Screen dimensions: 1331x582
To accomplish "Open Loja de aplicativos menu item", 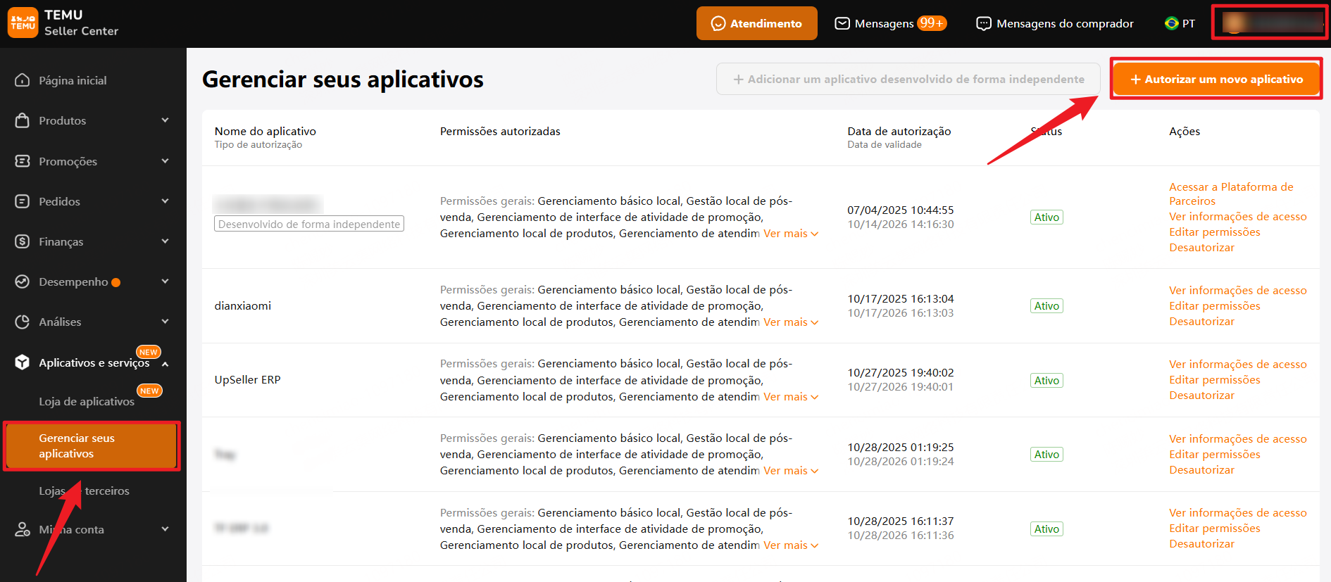I will point(86,401).
